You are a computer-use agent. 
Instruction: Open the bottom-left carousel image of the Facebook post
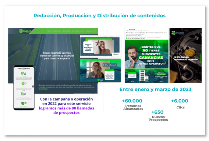click(132, 76)
